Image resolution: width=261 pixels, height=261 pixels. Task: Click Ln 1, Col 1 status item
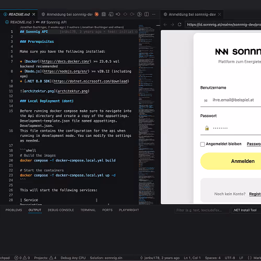(x=192, y=258)
